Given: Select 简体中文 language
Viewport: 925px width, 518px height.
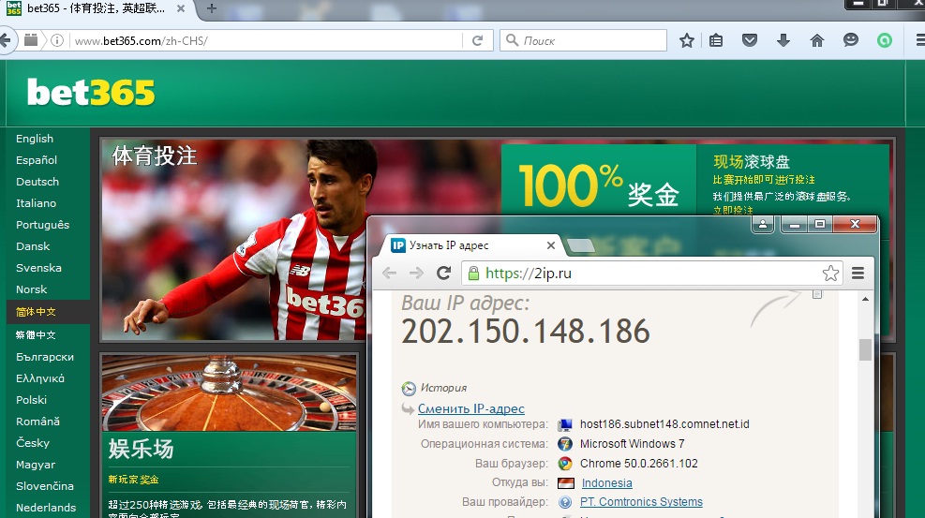Looking at the screenshot, I should 36,312.
